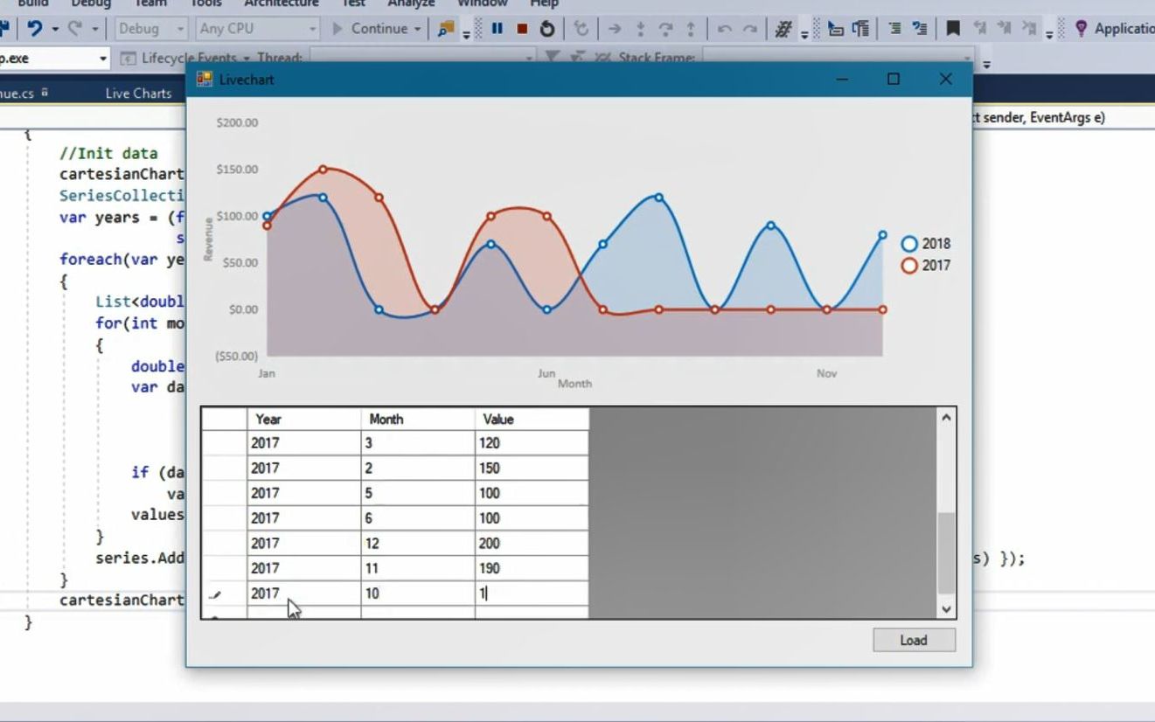Click the 2018 legend marker

[x=909, y=244]
